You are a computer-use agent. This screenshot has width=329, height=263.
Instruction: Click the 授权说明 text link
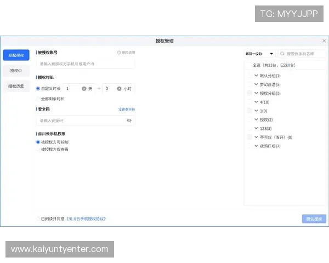point(128,53)
